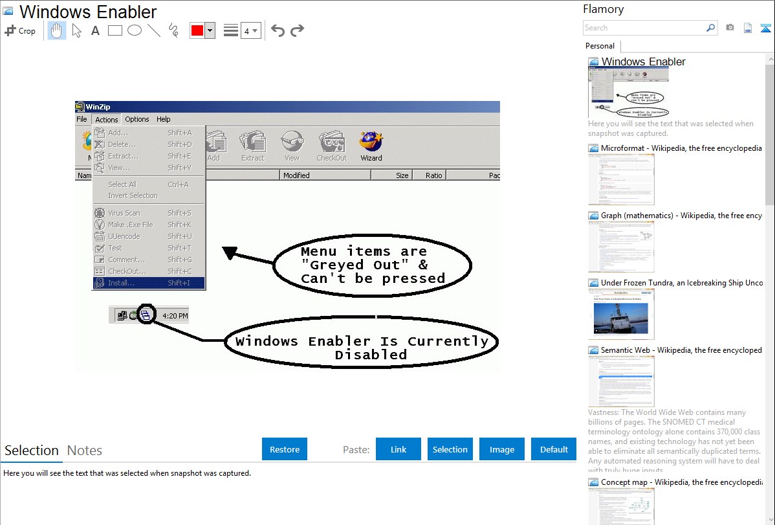775x525 pixels.
Task: Click the Default paste button
Action: click(x=554, y=449)
